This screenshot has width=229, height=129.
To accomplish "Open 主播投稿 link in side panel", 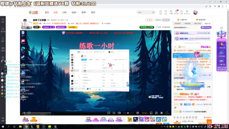I will coord(183,19).
